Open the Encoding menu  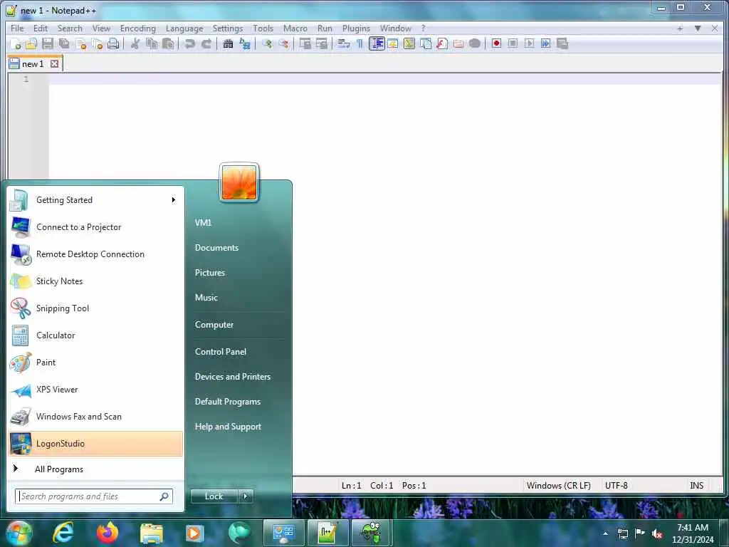coord(138,28)
